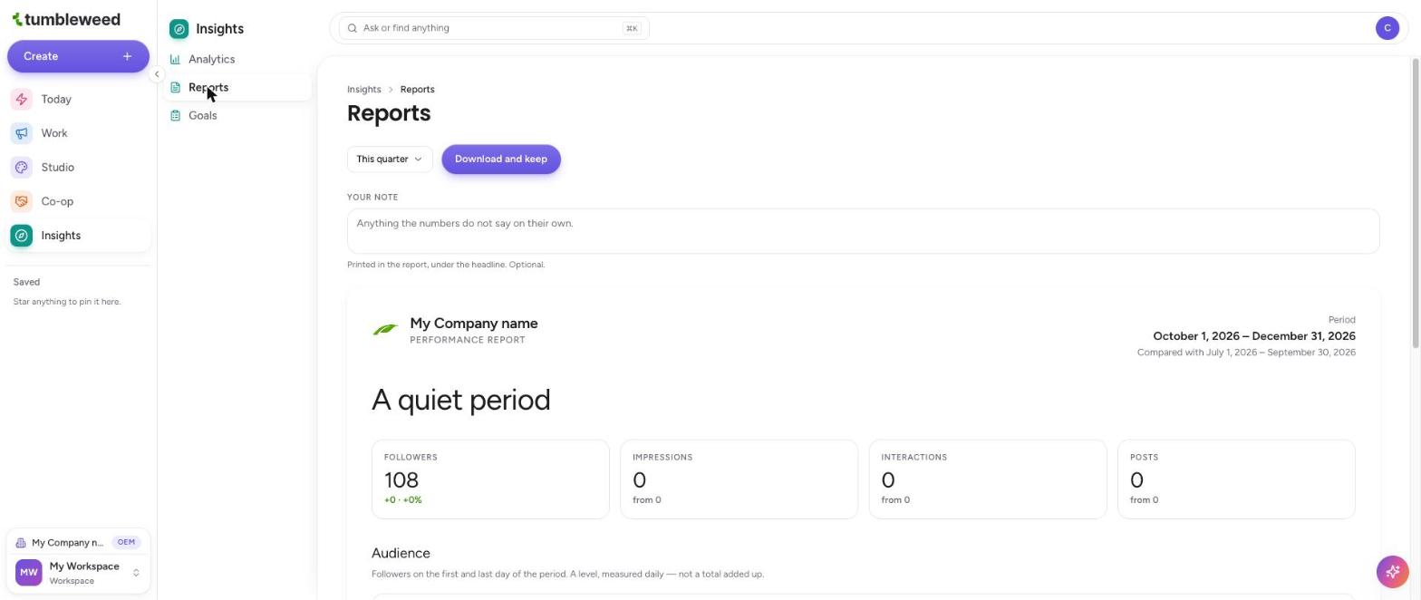Click the Insights header icon
The height and width of the screenshot is (600, 1421).
(x=179, y=29)
